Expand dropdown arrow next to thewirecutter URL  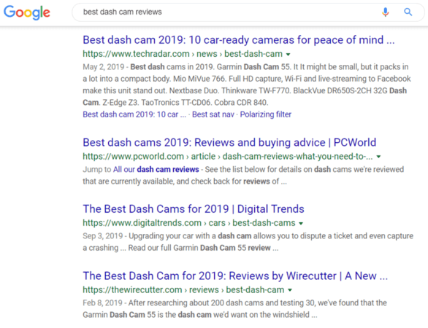tap(290, 290)
